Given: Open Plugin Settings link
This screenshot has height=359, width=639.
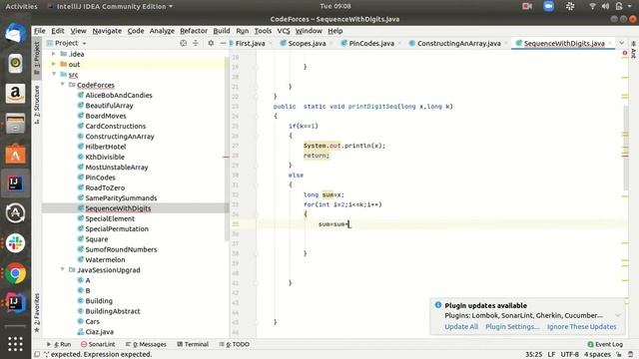Looking at the screenshot, I should pos(512,327).
